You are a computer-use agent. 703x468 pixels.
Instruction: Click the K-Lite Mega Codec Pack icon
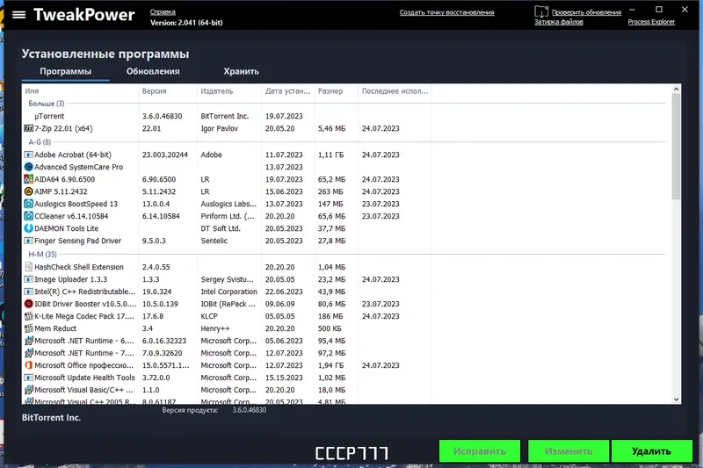28,316
